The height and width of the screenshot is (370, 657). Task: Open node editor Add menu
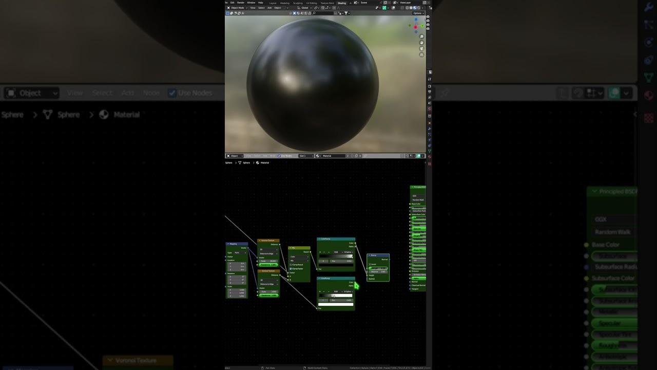tap(265, 156)
